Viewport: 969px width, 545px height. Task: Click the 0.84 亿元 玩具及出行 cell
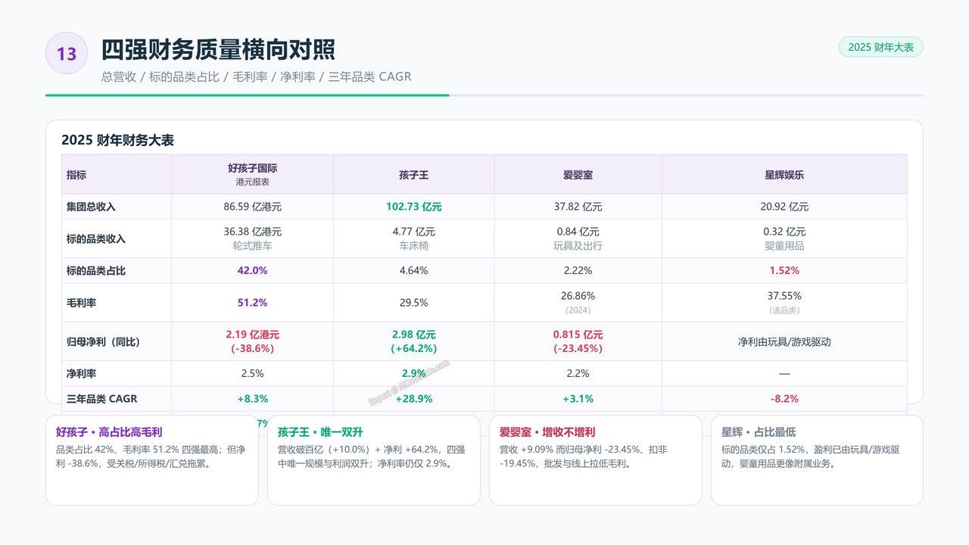[578, 238]
